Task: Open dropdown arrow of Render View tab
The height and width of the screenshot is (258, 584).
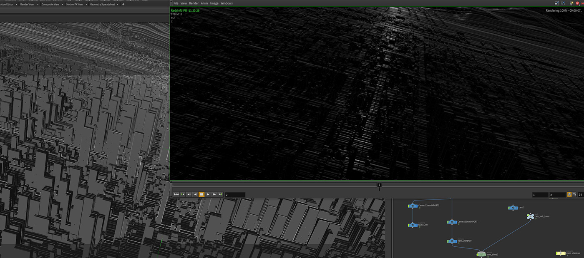Action: pyautogui.click(x=38, y=4)
